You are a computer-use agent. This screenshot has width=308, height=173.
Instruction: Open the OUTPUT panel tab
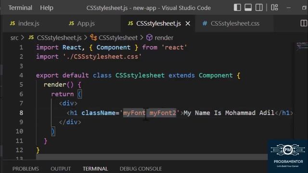pos(61,169)
